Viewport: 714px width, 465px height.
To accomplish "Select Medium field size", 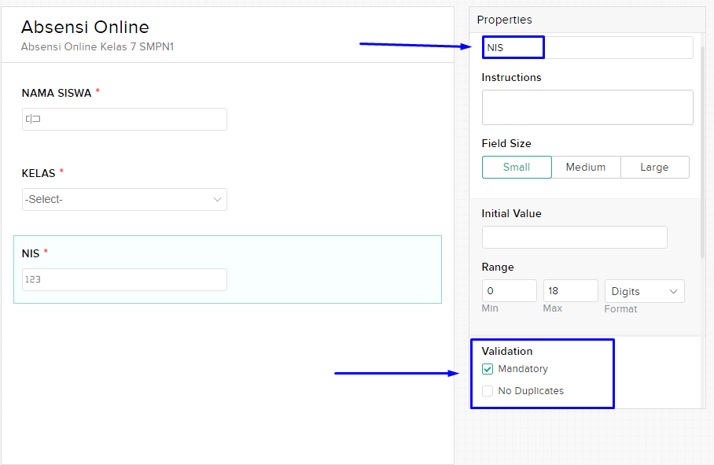I will click(x=586, y=167).
